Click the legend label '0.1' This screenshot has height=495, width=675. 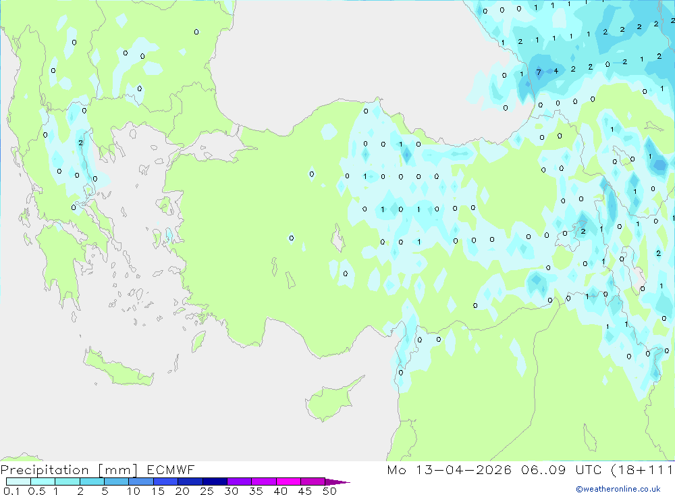point(11,491)
